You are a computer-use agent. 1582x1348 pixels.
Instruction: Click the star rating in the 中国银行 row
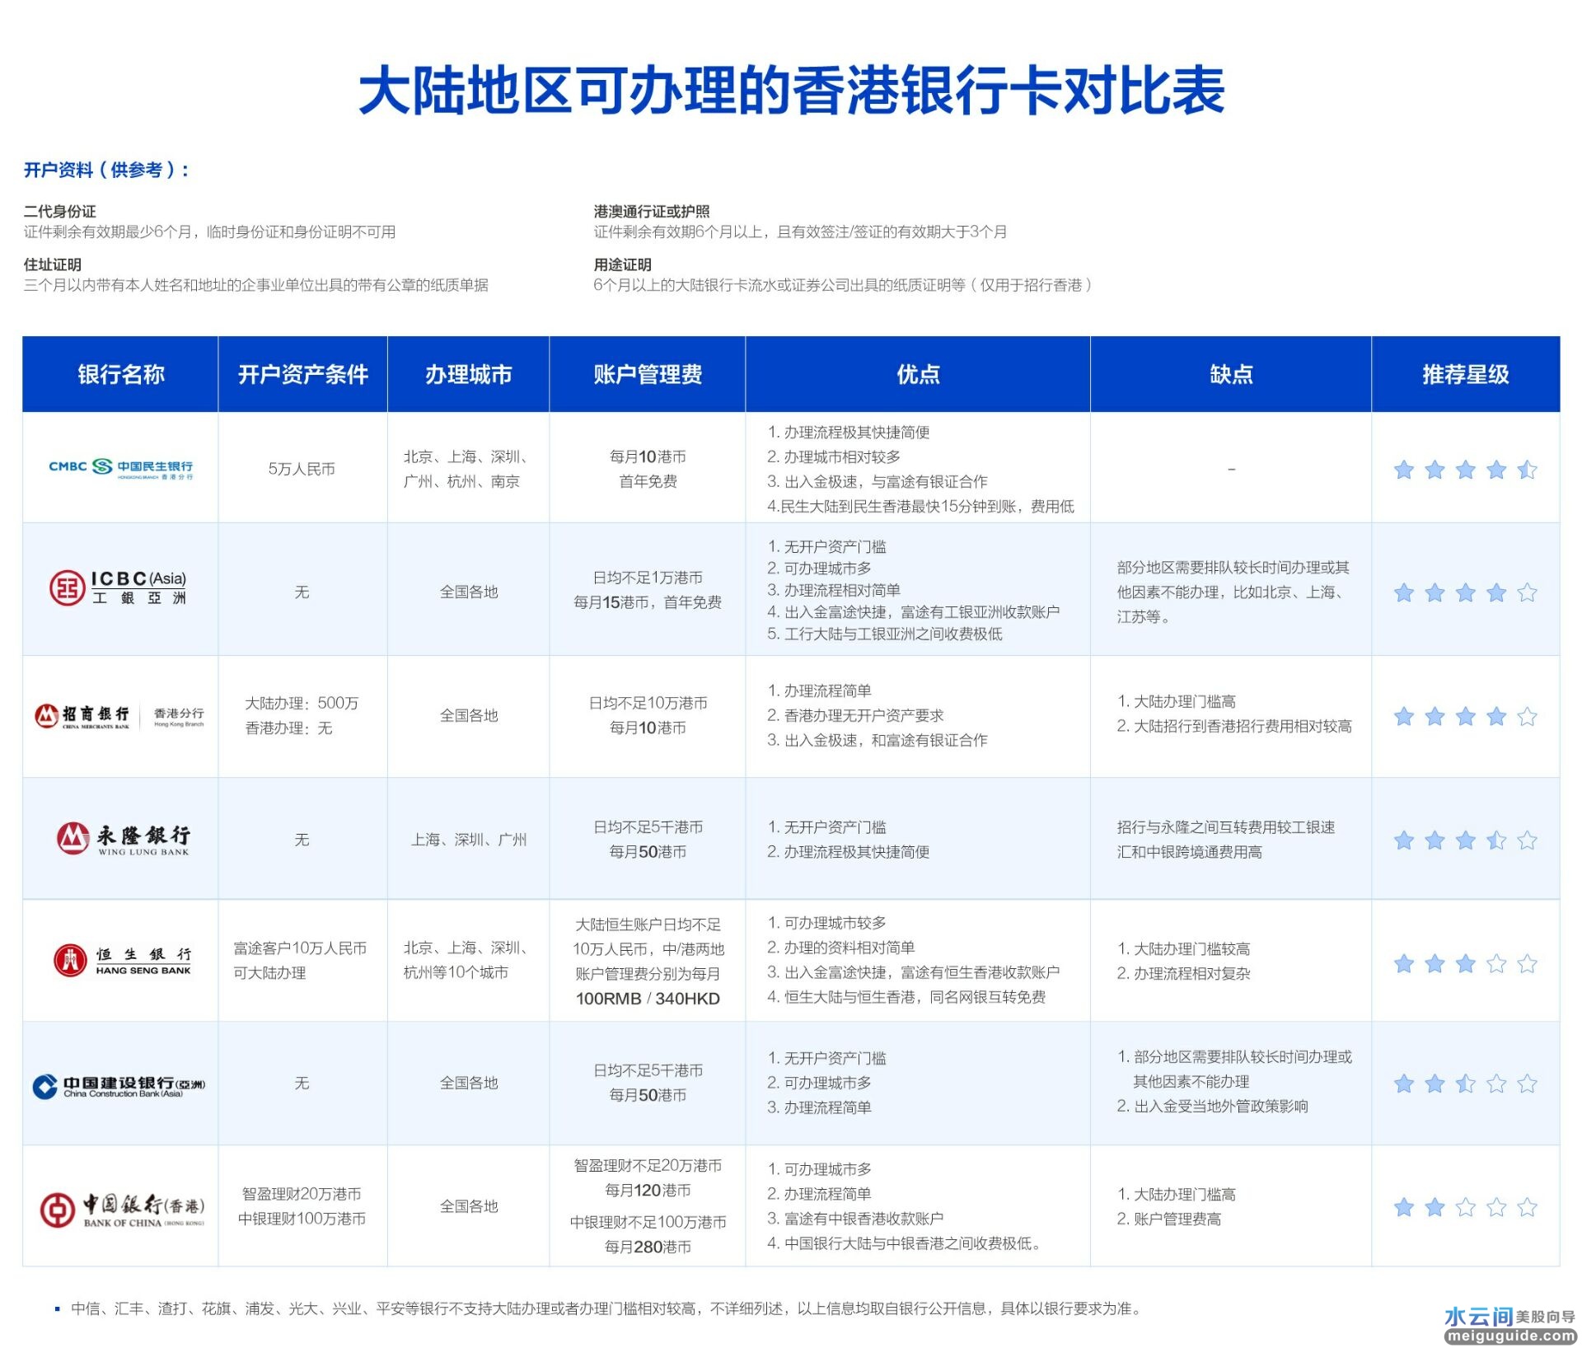pyautogui.click(x=1465, y=1207)
